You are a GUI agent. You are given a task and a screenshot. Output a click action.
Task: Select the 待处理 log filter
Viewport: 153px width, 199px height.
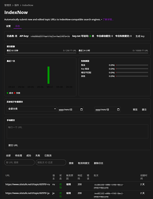pyautogui.click(x=18, y=156)
